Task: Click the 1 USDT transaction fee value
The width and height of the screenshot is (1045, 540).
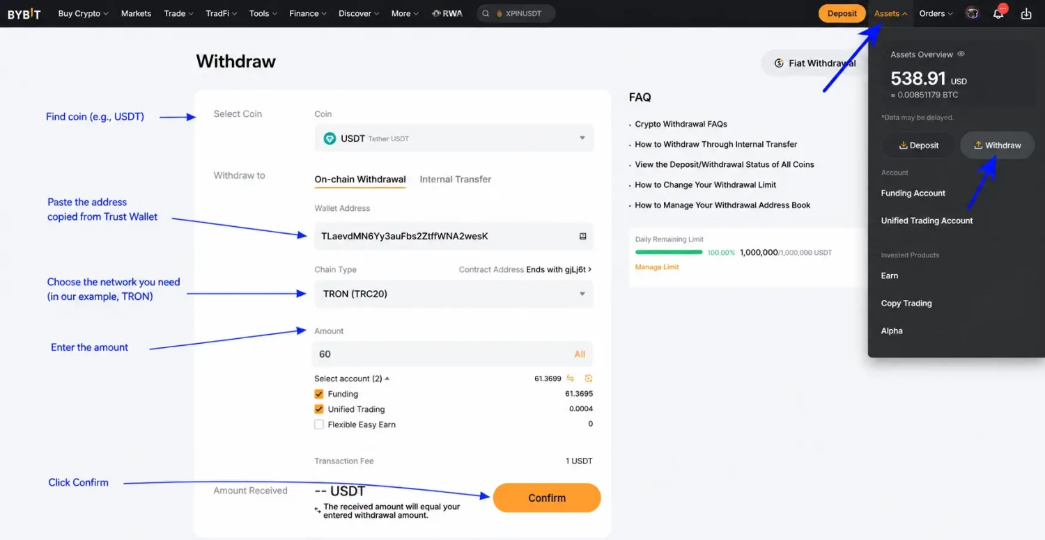Action: pos(579,461)
